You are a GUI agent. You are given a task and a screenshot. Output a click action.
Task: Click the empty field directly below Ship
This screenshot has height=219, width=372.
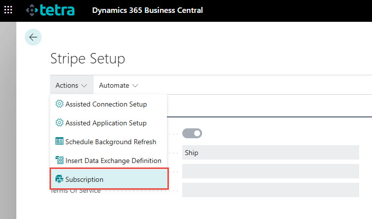pos(270,171)
